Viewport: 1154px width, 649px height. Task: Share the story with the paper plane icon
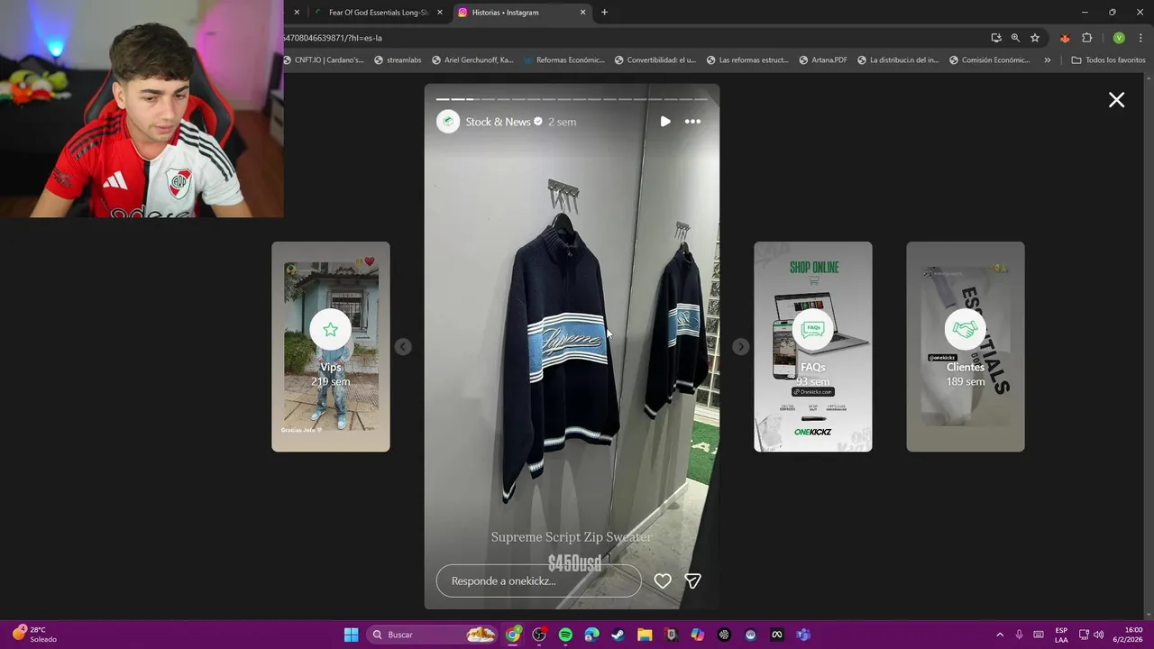[692, 581]
